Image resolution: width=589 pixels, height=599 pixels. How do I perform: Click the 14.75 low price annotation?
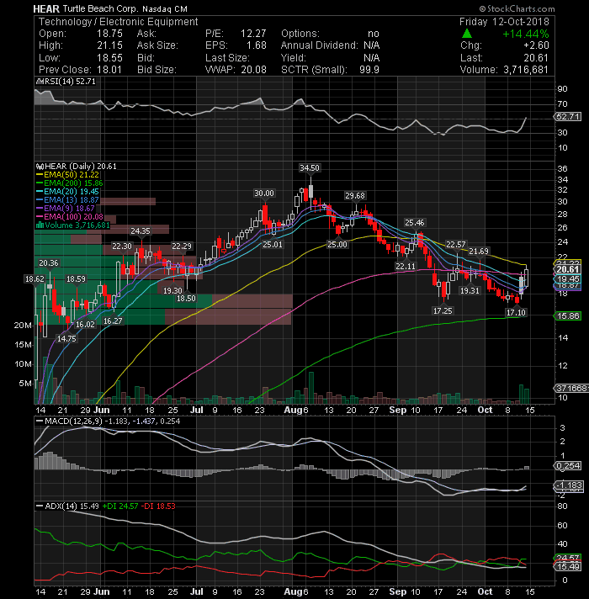click(x=66, y=338)
